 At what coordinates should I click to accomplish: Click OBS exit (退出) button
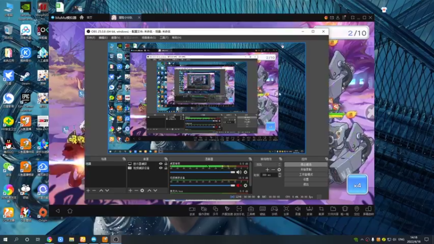tap(306, 184)
